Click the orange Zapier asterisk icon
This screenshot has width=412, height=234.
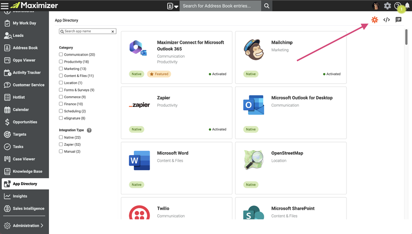tap(374, 20)
